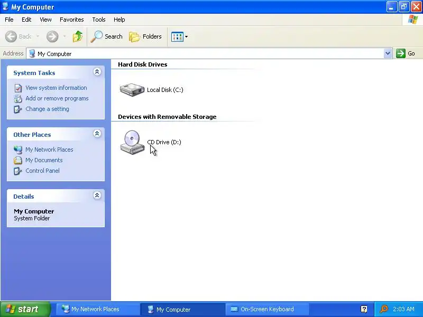Click Add or remove programs link
Viewport: 423px width, 317px height.
57,98
